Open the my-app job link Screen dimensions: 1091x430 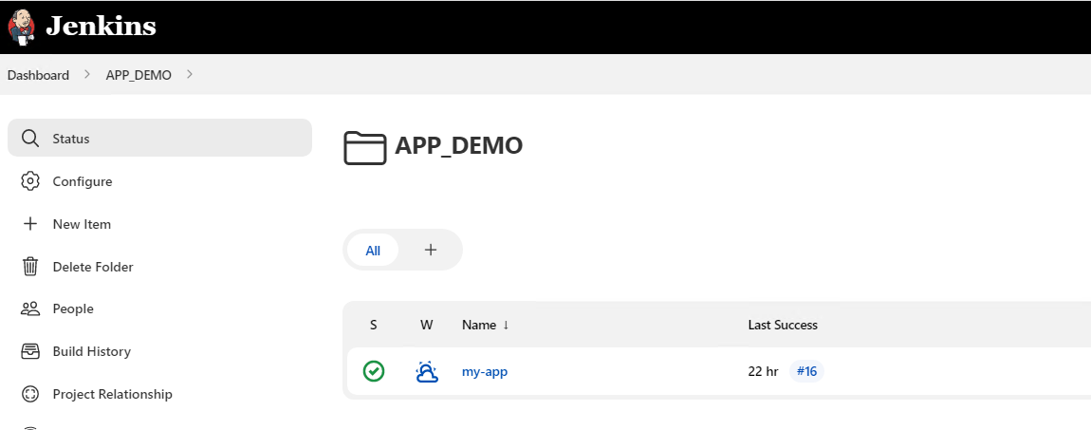(x=485, y=371)
